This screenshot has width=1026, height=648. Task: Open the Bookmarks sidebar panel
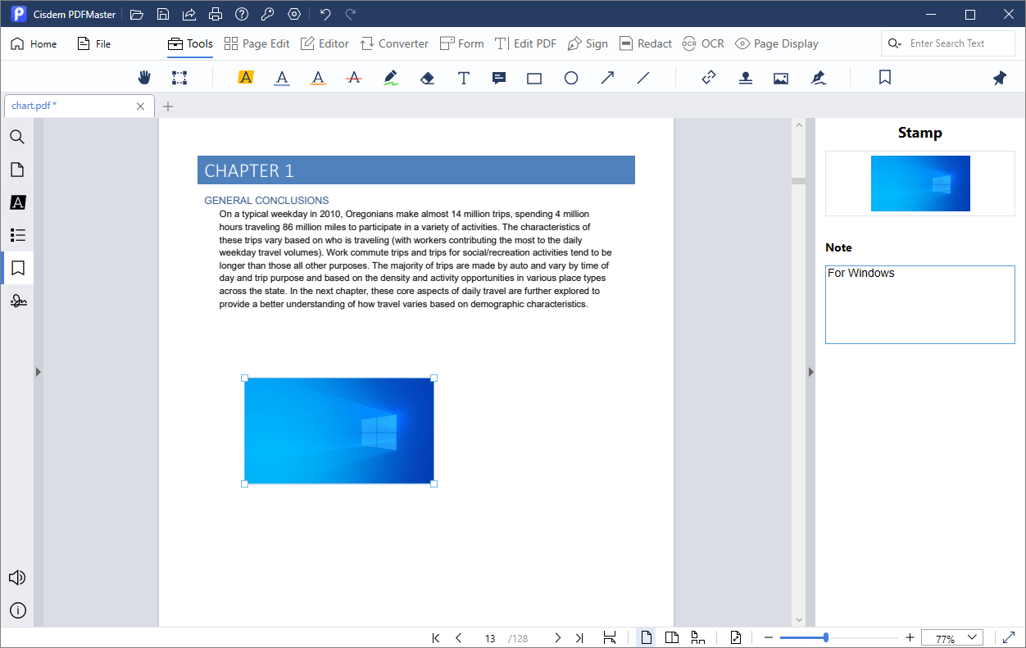(17, 268)
